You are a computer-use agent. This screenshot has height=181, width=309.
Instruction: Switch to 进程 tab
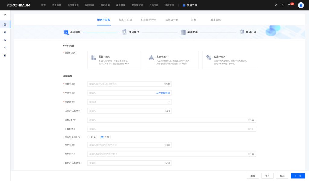(x=194, y=20)
